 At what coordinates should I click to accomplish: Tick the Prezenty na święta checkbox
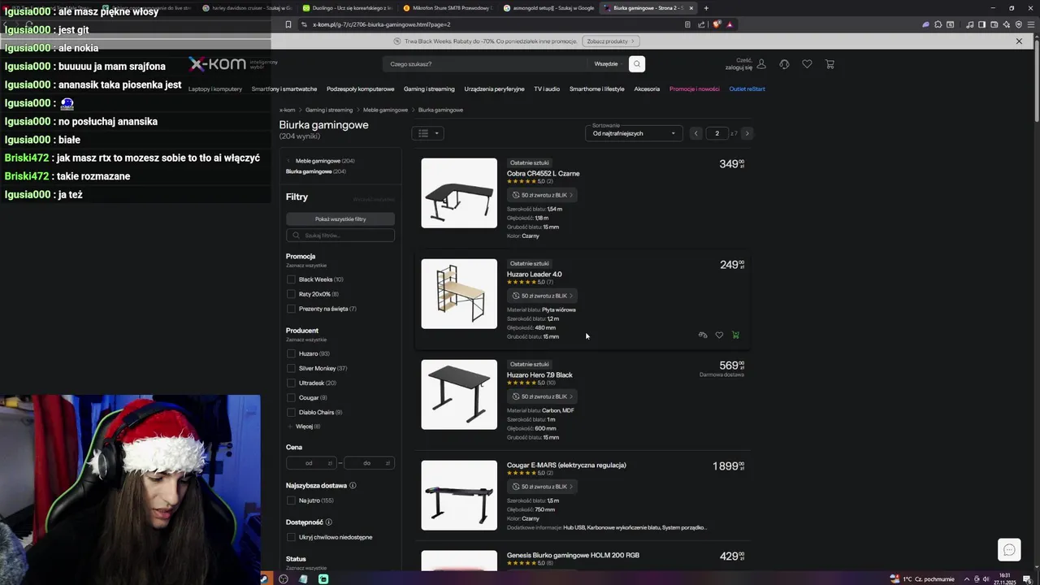[x=291, y=309]
